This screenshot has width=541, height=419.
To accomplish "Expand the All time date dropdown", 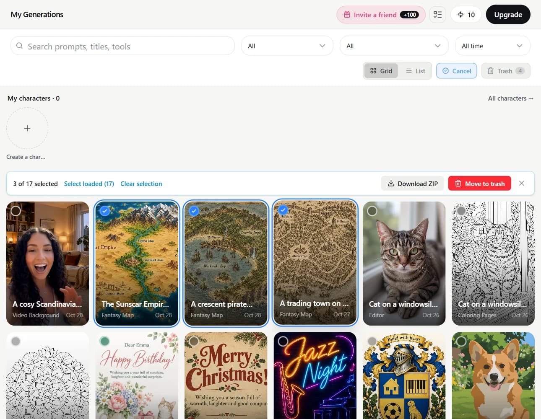I will point(492,46).
